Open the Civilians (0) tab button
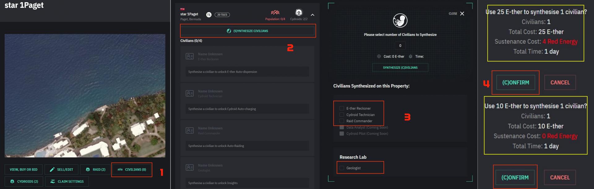Viewport: 594px width, 189px height. coord(132,170)
